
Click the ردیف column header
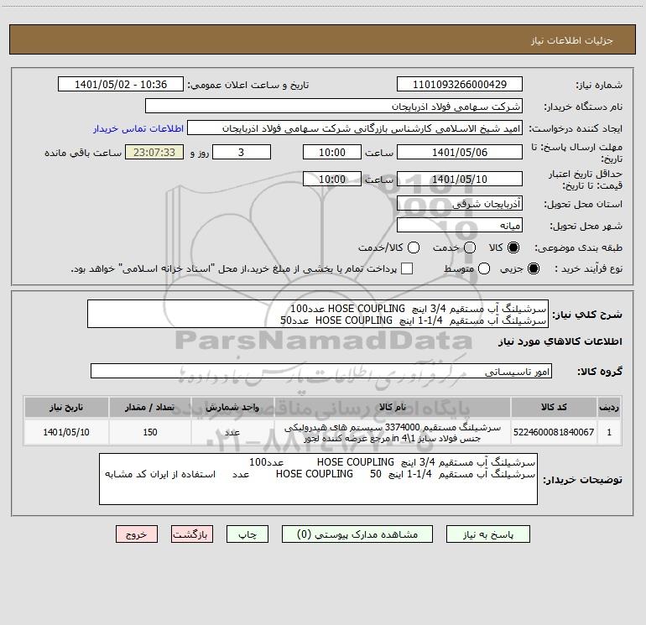click(x=609, y=407)
